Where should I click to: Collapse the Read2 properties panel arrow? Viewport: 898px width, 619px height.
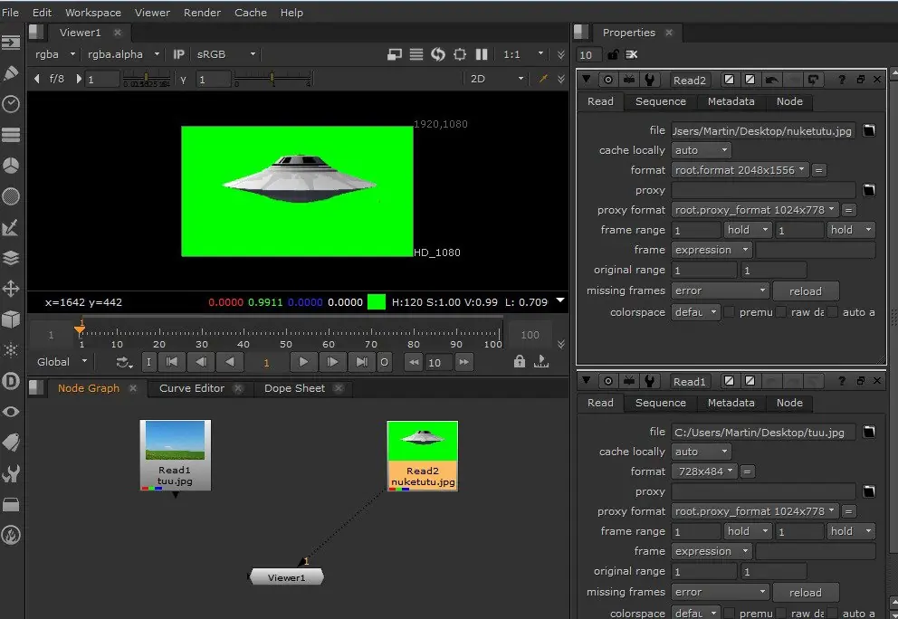point(586,79)
